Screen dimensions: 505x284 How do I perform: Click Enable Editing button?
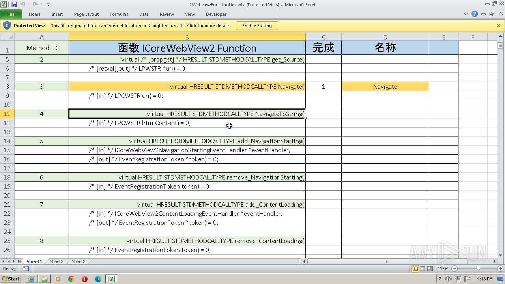[257, 26]
